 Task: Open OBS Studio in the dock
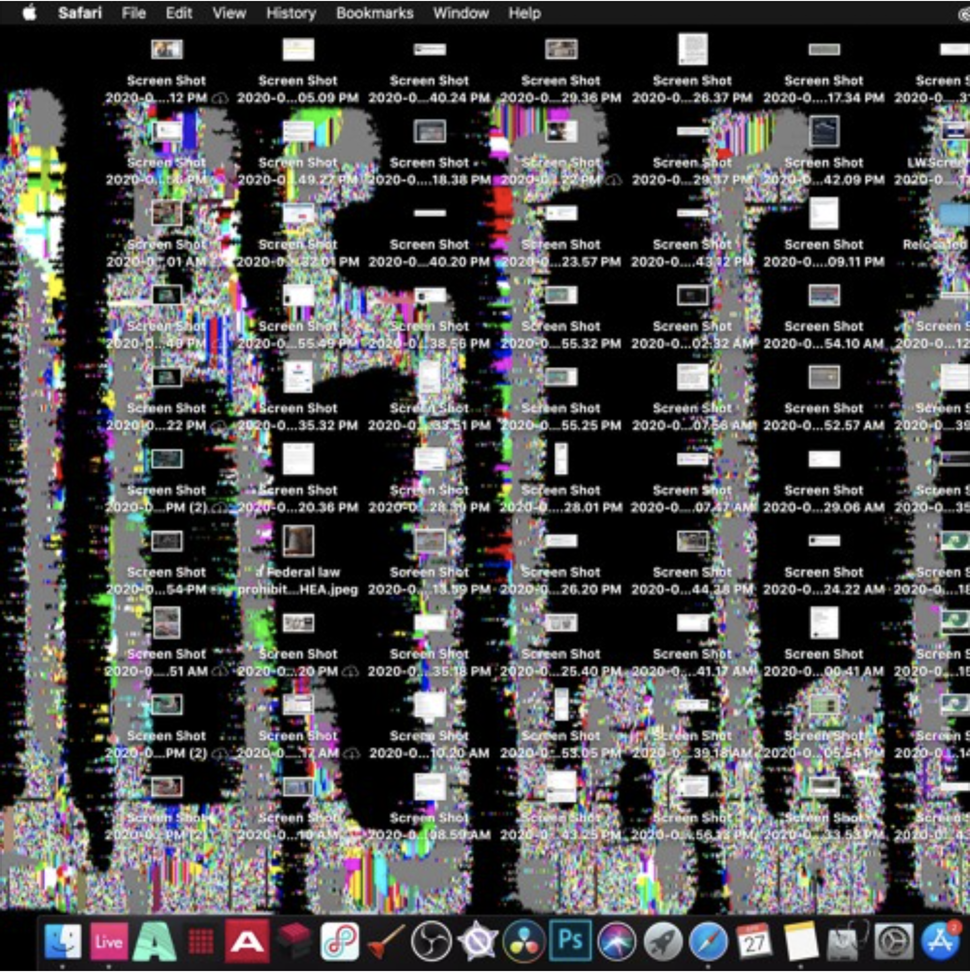(x=432, y=941)
